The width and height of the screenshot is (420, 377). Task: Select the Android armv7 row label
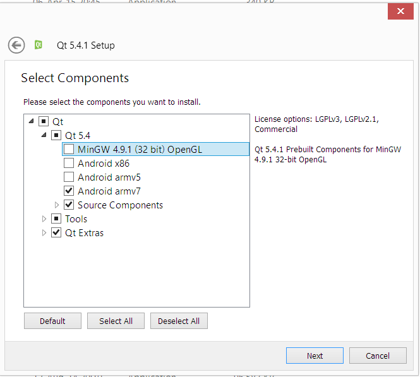point(109,191)
